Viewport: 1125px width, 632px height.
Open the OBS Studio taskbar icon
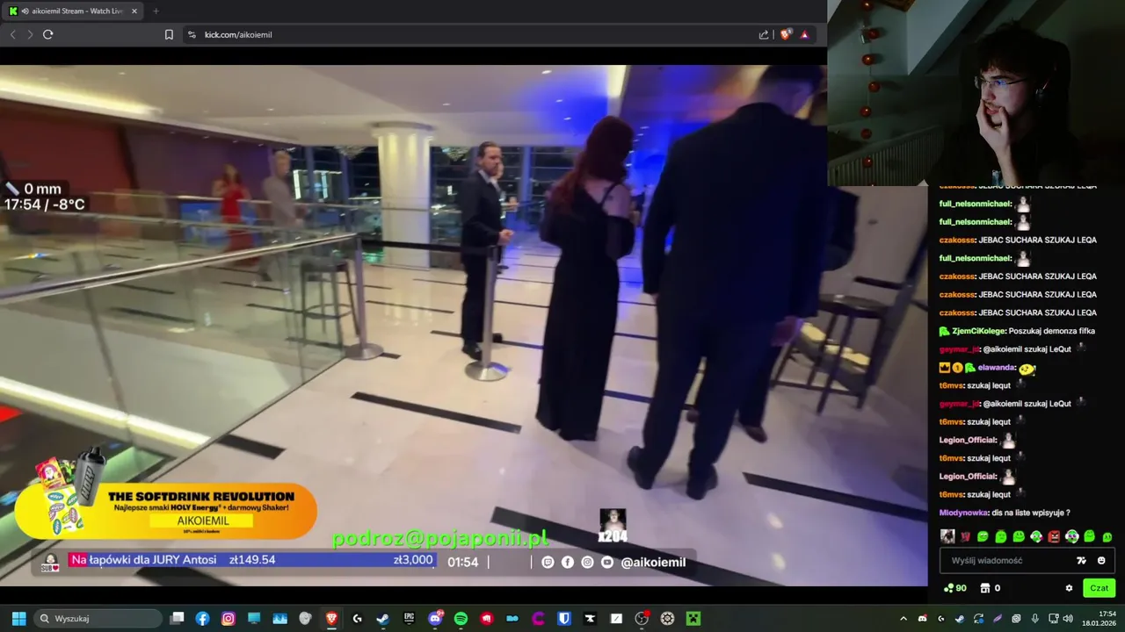(642, 619)
